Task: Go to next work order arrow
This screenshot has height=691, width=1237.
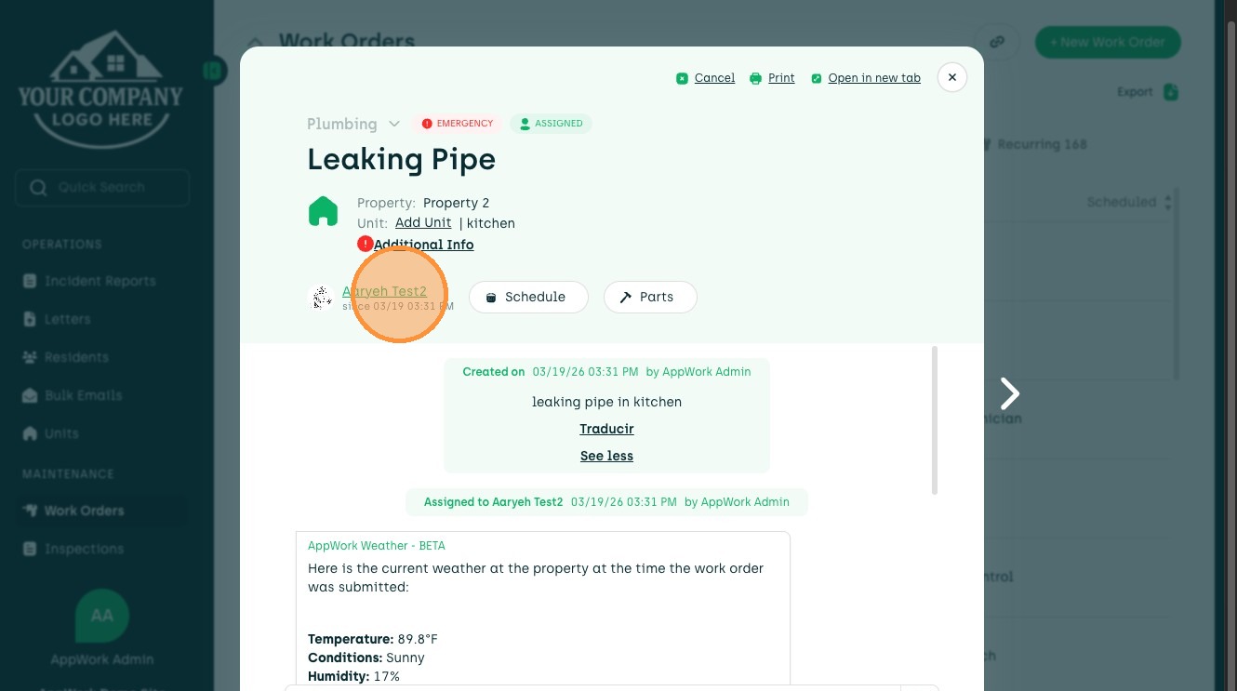Action: coord(1010,393)
